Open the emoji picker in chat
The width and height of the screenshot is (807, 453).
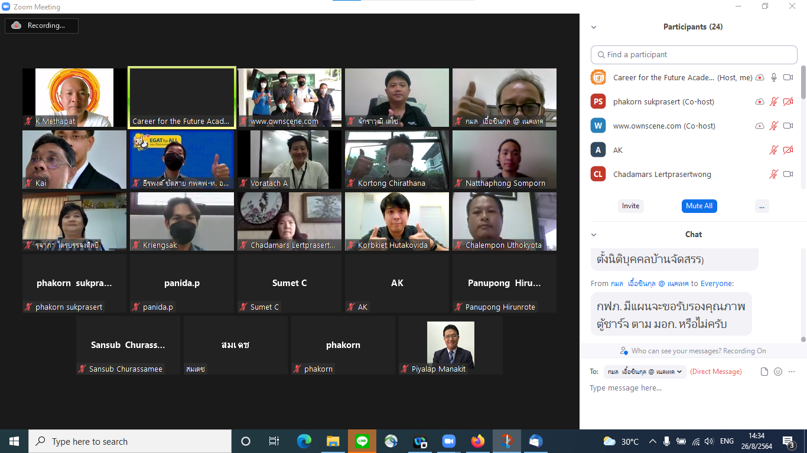click(778, 372)
